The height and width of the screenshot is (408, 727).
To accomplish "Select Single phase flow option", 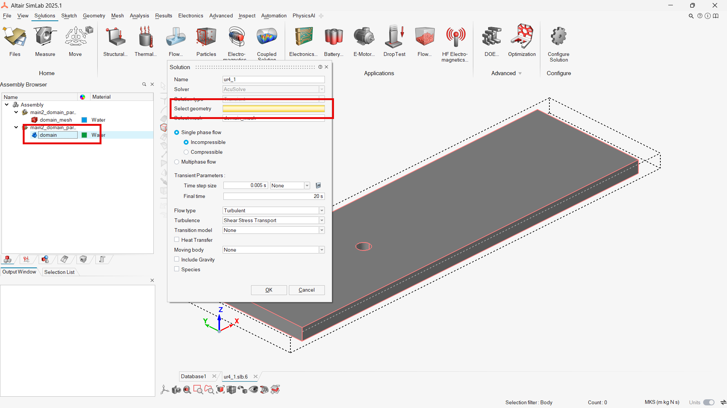I will [176, 133].
